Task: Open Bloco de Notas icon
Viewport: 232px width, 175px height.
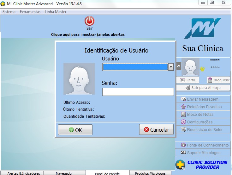Action: [183, 115]
